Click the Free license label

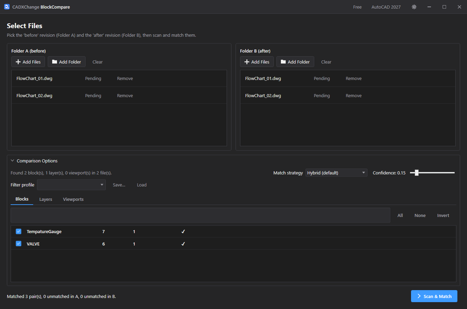(x=357, y=7)
